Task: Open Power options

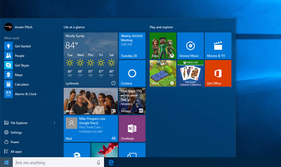Action: point(15,142)
